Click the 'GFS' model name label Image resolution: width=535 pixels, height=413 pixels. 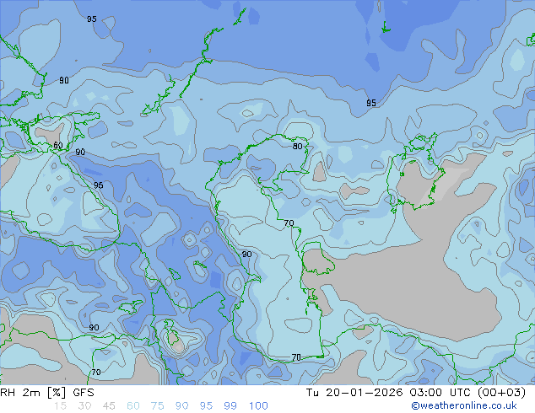[84, 393]
